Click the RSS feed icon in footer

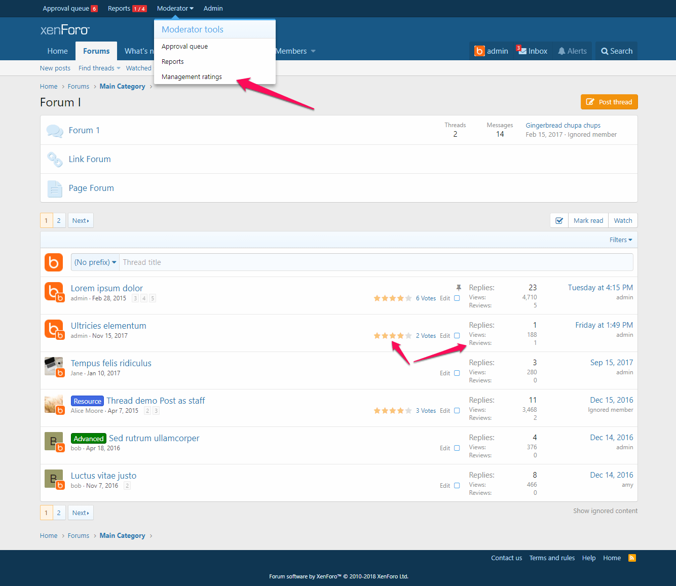click(x=632, y=558)
